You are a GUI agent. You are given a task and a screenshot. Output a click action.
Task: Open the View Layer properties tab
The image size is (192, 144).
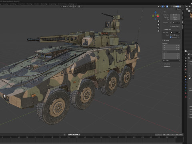186,64
